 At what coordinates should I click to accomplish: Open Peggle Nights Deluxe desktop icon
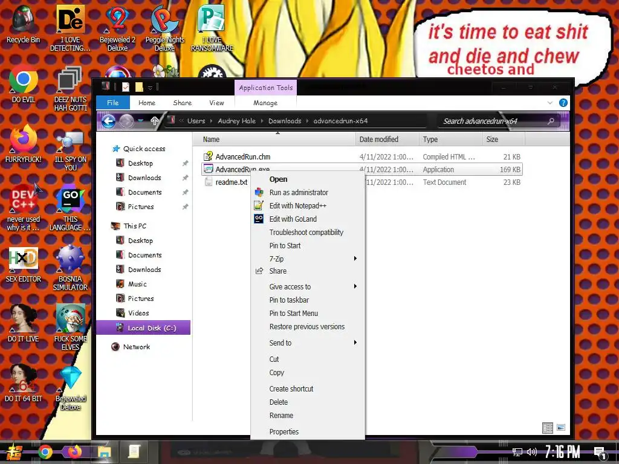pyautogui.click(x=164, y=28)
